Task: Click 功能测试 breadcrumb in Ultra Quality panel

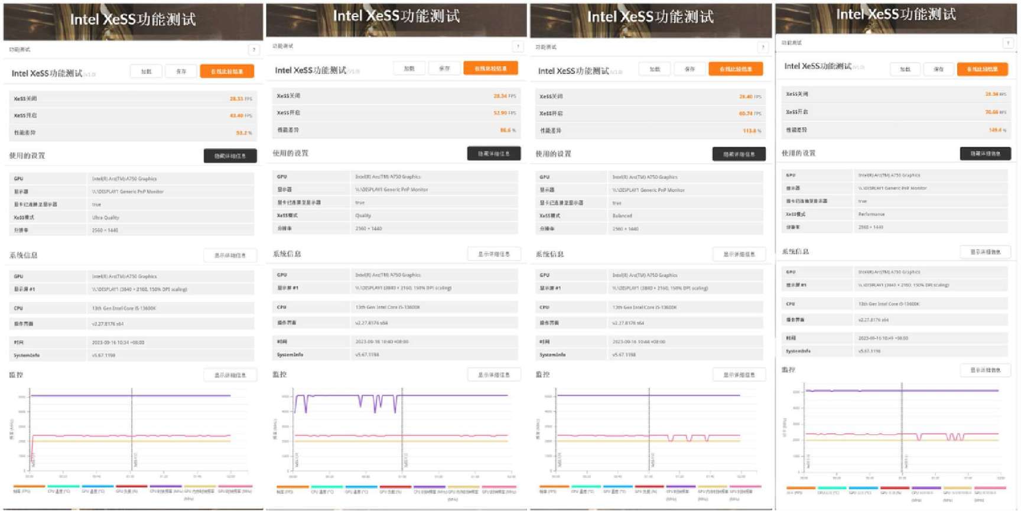Action: [19, 50]
